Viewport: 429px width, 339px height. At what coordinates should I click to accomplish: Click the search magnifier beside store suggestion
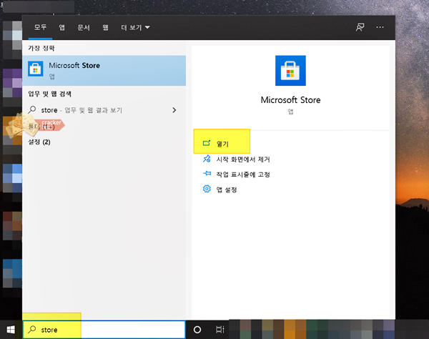[32, 109]
